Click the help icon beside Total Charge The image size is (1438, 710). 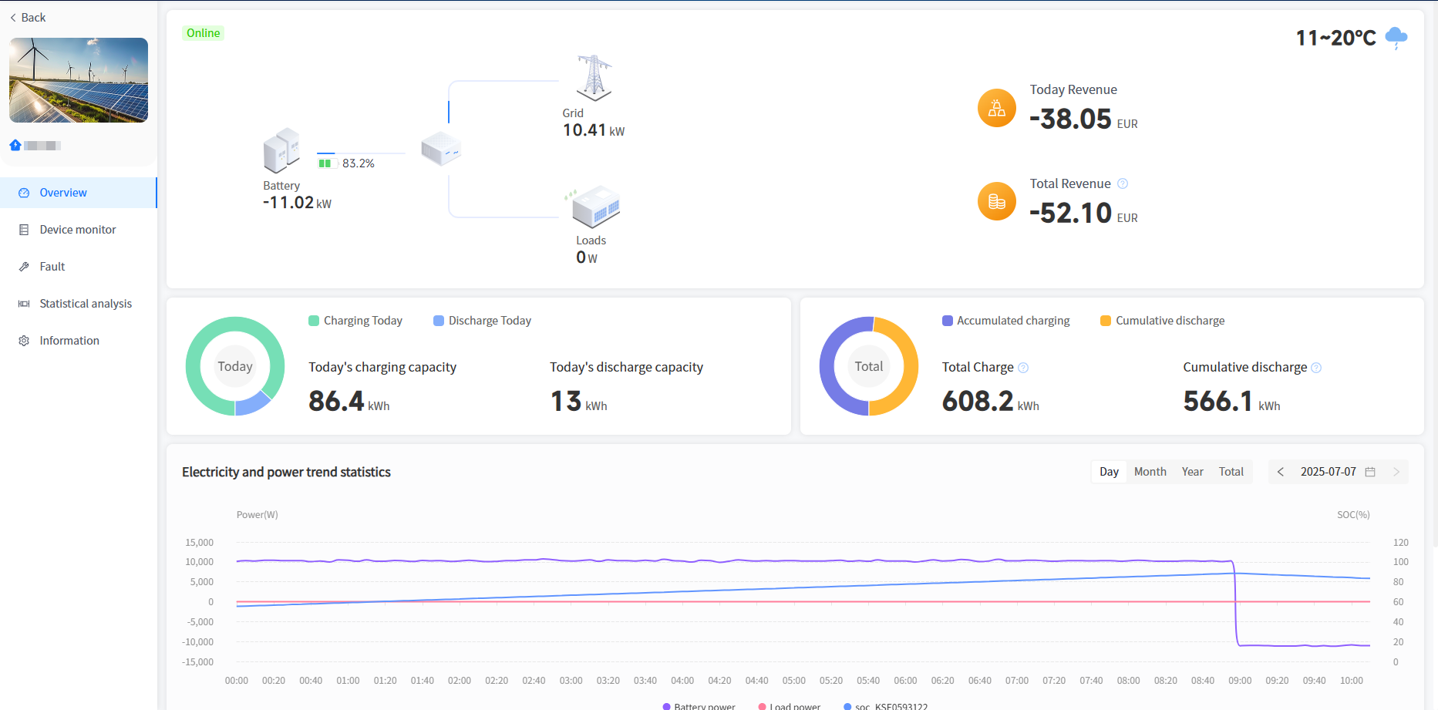pos(1023,368)
